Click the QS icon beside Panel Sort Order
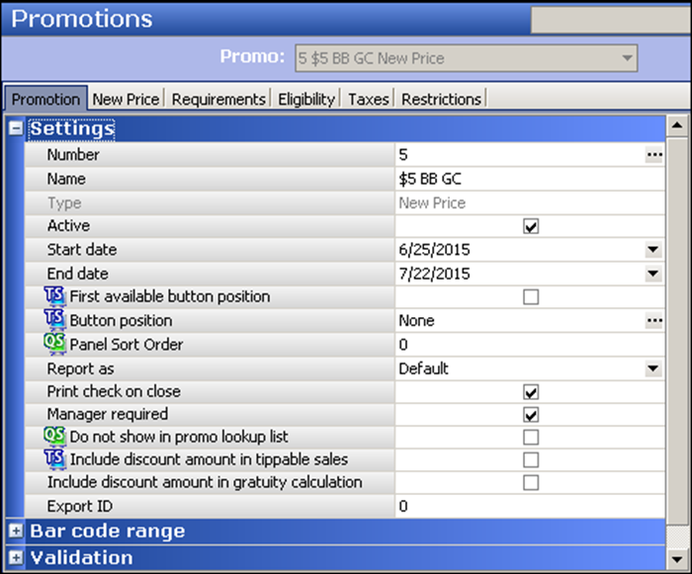The width and height of the screenshot is (692, 574). (x=55, y=344)
